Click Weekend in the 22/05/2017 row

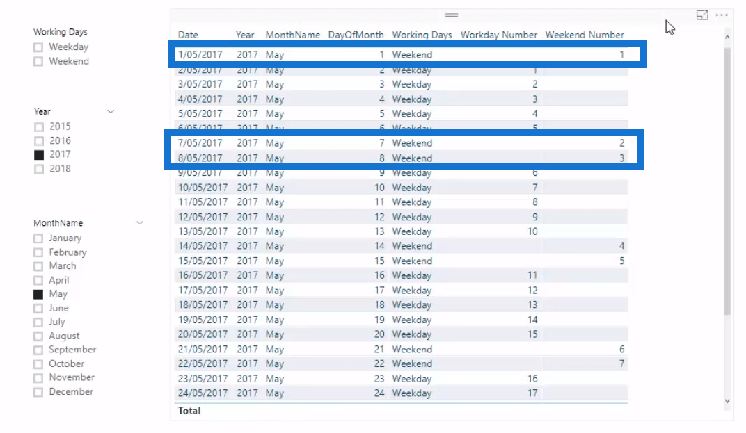pos(412,363)
